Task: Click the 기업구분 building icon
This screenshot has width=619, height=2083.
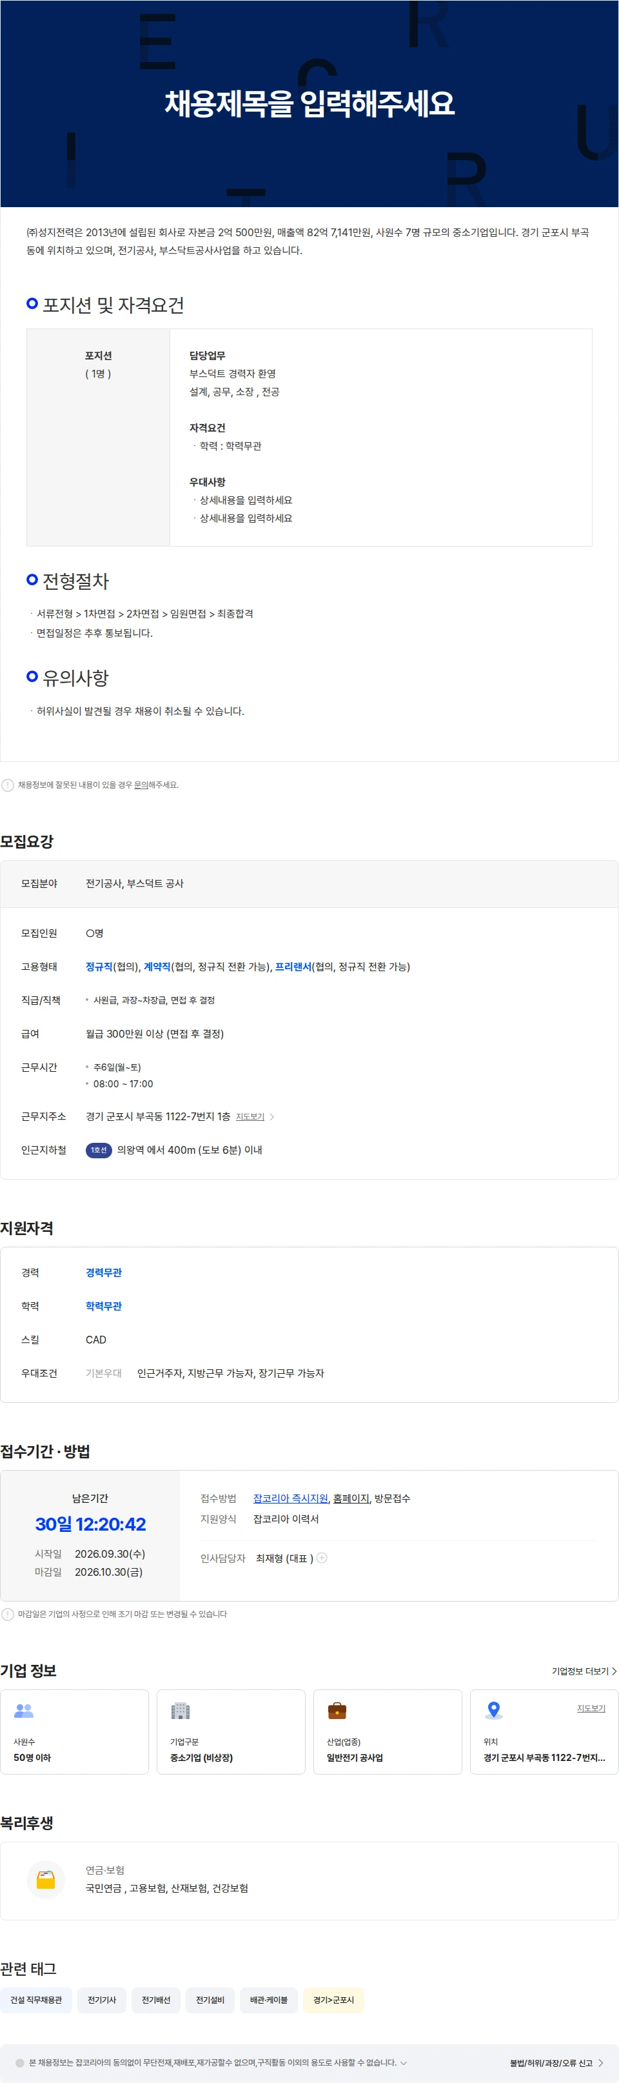Action: (180, 1710)
